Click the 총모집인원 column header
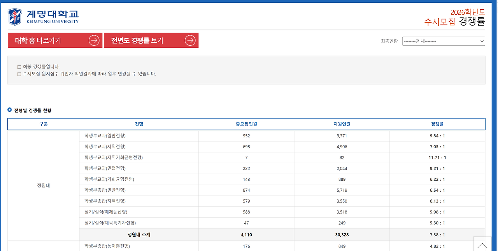Screen dimensions: 498x251 (x=246, y=124)
